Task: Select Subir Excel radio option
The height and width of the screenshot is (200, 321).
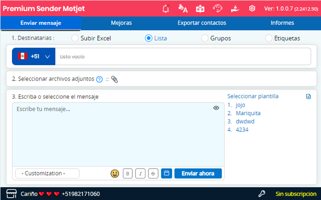Action: point(75,38)
